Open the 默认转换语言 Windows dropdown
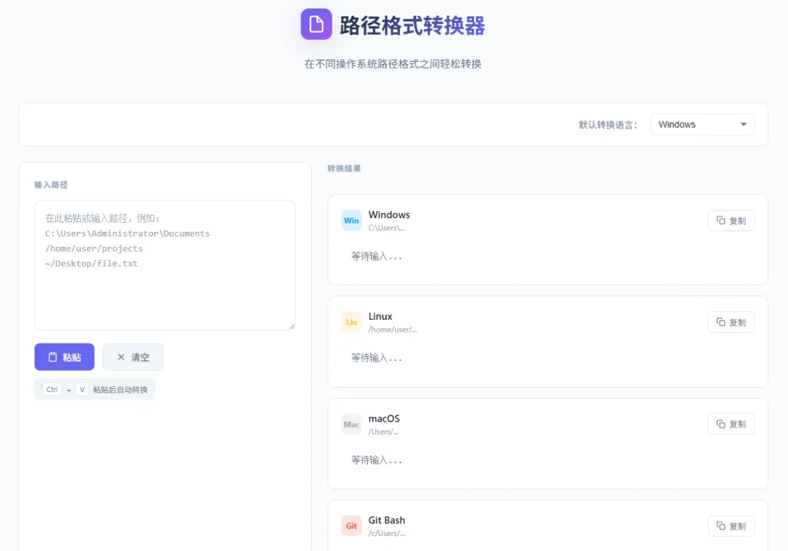The width and height of the screenshot is (788, 551). 702,125
